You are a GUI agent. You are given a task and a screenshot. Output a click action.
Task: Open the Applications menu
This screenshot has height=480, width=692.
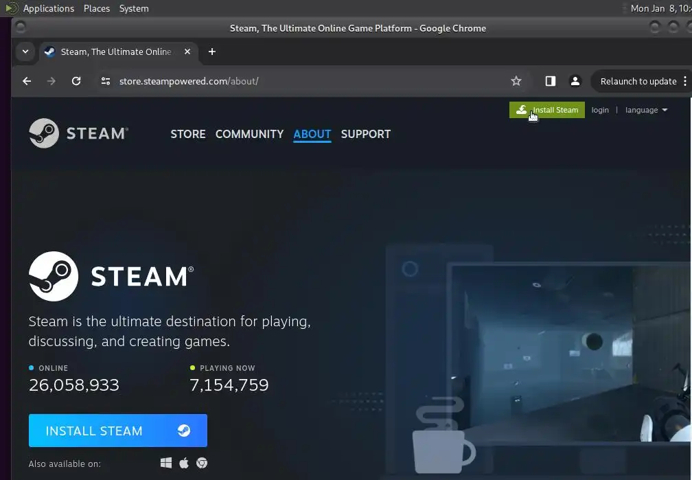pyautogui.click(x=49, y=8)
